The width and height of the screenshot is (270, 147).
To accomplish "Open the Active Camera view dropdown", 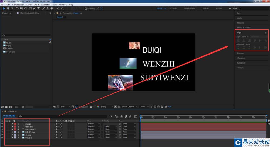I will [x=130, y=107].
